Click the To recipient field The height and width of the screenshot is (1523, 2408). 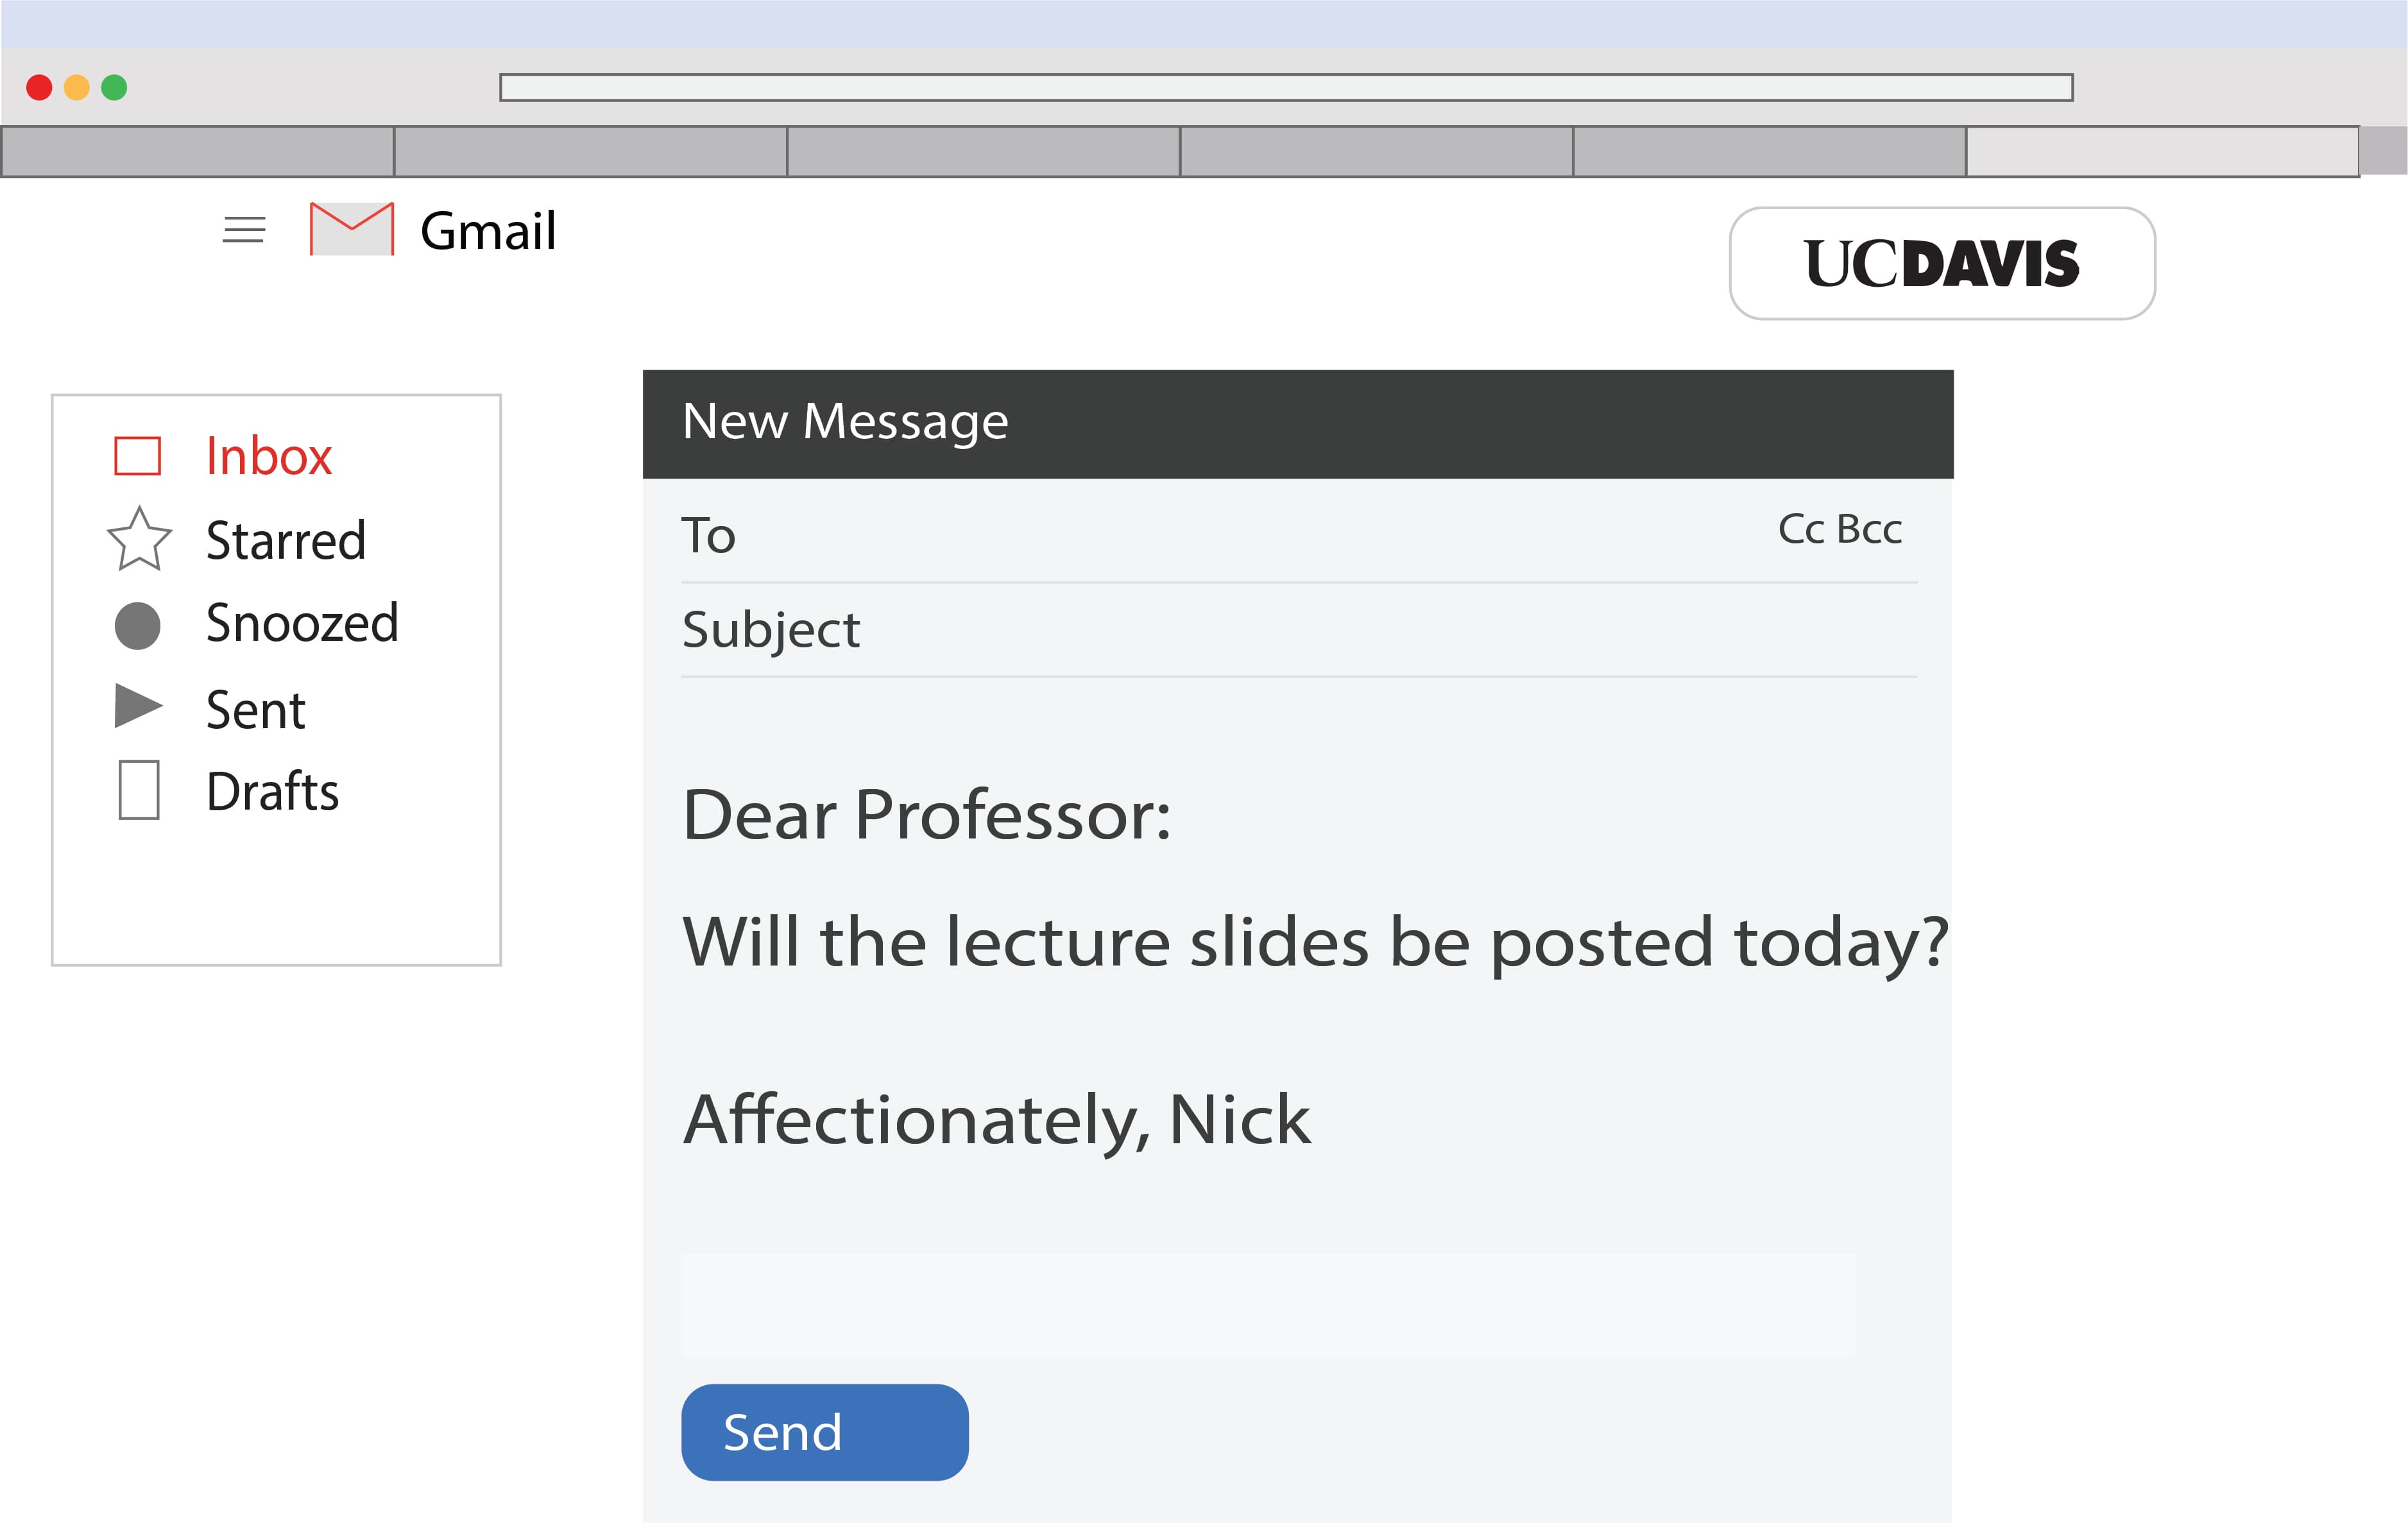(1200, 536)
